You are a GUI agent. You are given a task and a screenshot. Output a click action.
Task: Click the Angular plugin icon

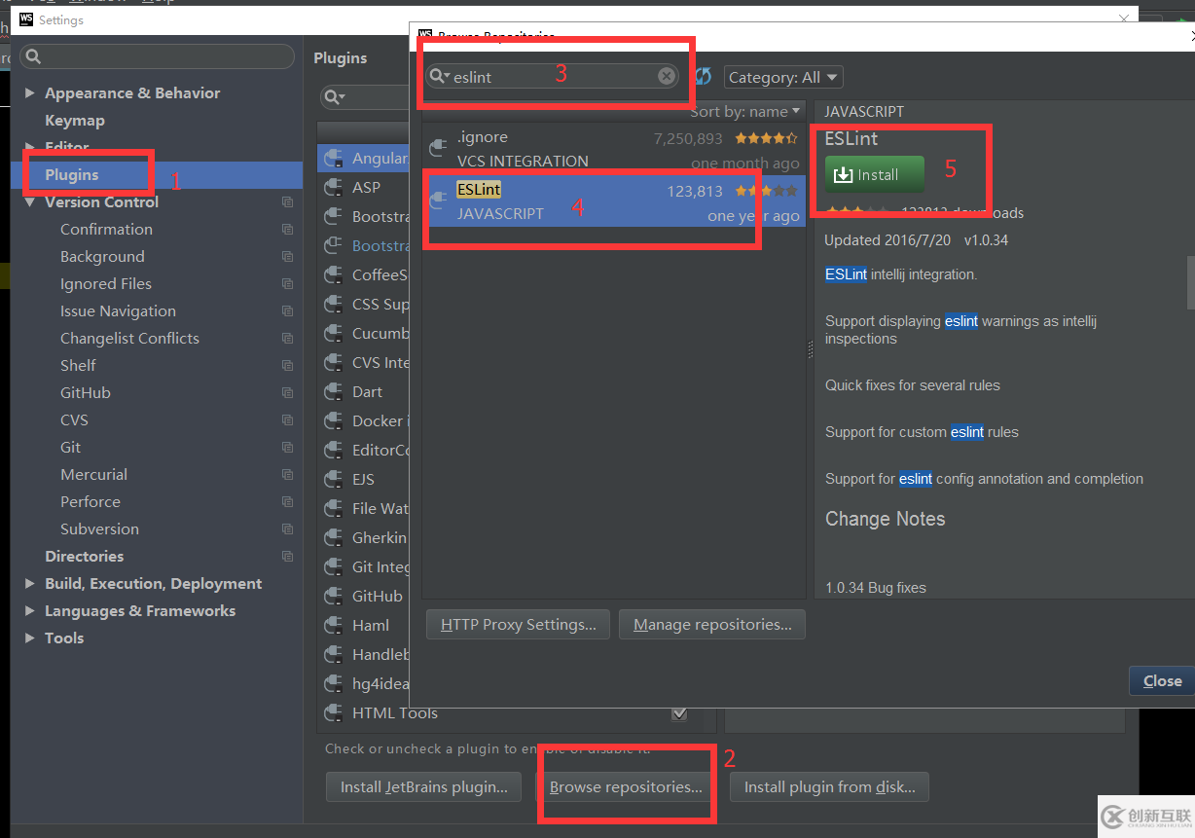[x=333, y=158]
